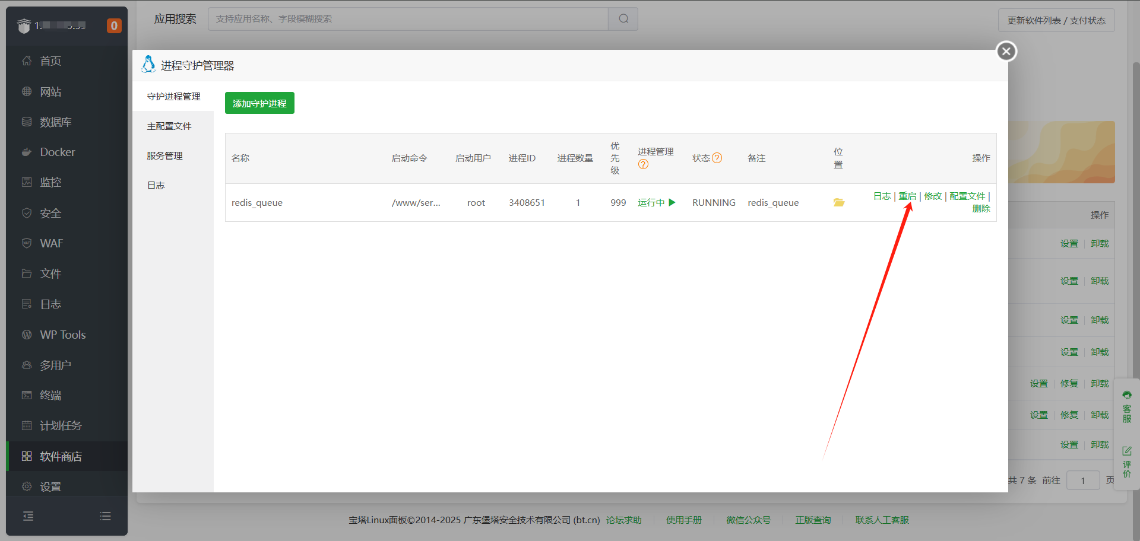Toggle the 运行中 process state
This screenshot has height=541, width=1140.
(x=656, y=202)
